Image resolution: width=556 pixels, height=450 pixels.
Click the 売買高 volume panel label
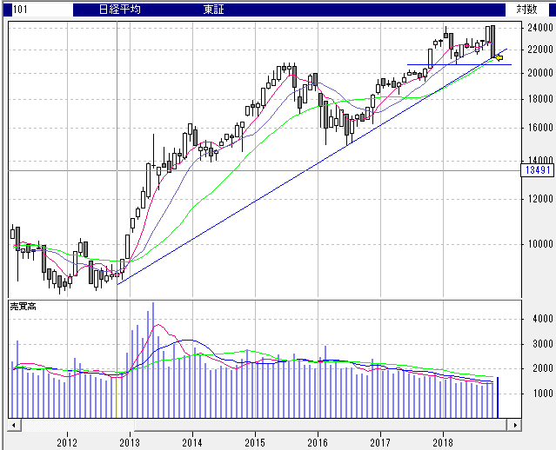click(22, 307)
